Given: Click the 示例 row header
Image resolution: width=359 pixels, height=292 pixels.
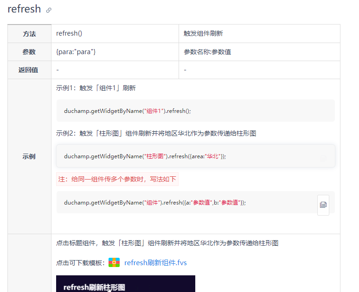Looking at the screenshot, I should (29, 156).
